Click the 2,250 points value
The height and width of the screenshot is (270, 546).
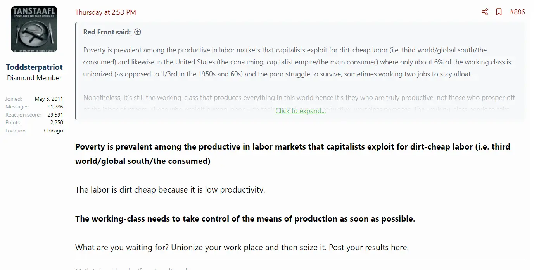click(x=57, y=122)
